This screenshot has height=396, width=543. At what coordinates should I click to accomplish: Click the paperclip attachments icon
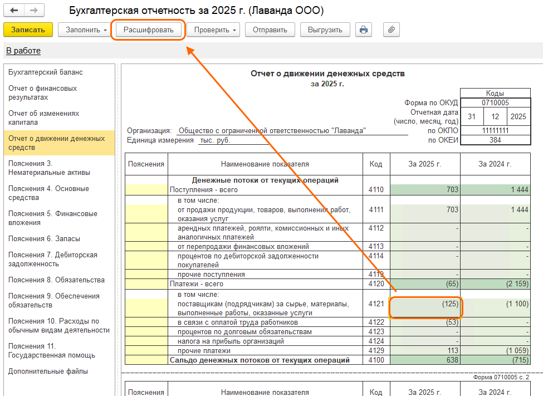392,30
